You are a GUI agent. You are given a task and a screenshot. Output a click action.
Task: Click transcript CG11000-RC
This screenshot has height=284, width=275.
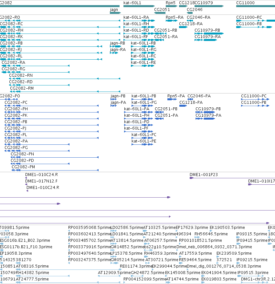[x=249, y=17]
